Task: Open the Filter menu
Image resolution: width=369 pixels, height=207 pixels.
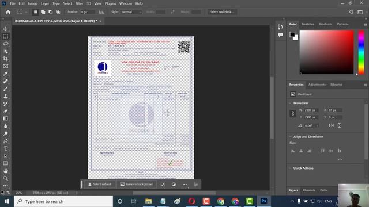Action: coord(79,3)
